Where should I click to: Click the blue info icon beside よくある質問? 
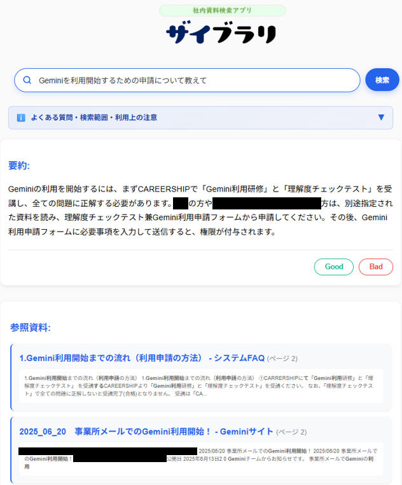click(21, 118)
